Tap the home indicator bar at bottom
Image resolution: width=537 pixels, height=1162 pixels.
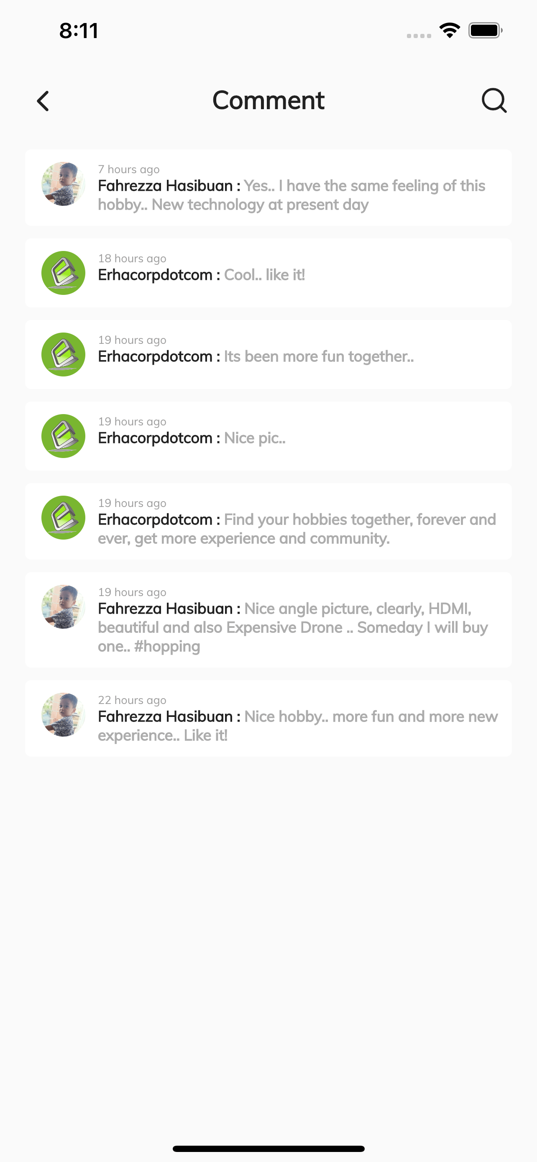click(x=268, y=1149)
